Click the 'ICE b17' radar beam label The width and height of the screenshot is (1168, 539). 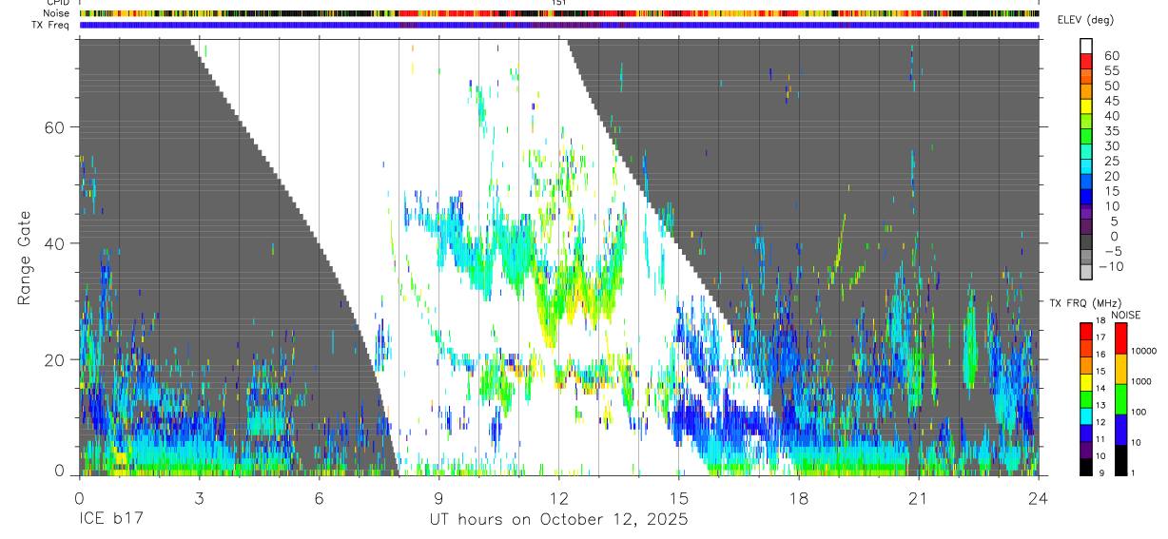(x=110, y=520)
